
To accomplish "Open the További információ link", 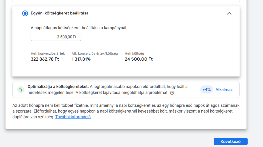I will coord(73,117).
